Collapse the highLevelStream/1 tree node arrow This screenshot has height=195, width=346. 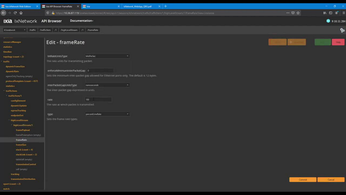12,125
